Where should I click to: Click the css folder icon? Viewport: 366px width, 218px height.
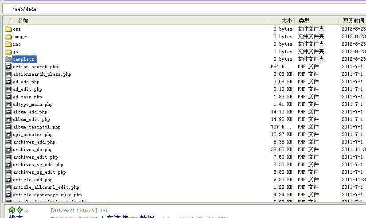click(8, 29)
